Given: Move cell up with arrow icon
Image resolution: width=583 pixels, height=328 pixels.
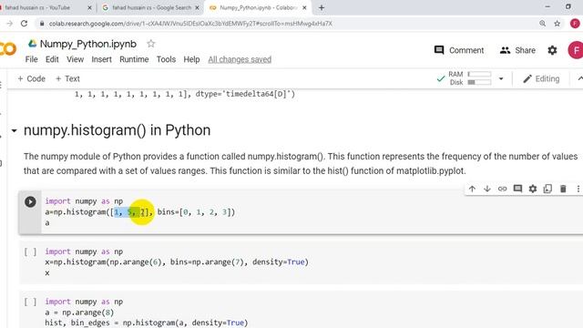Looking at the screenshot, I should 472,189.
